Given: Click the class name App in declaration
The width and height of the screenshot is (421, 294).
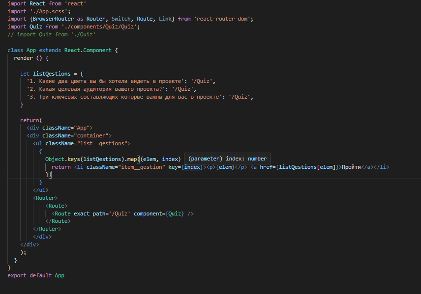Looking at the screenshot, I should 31,50.
